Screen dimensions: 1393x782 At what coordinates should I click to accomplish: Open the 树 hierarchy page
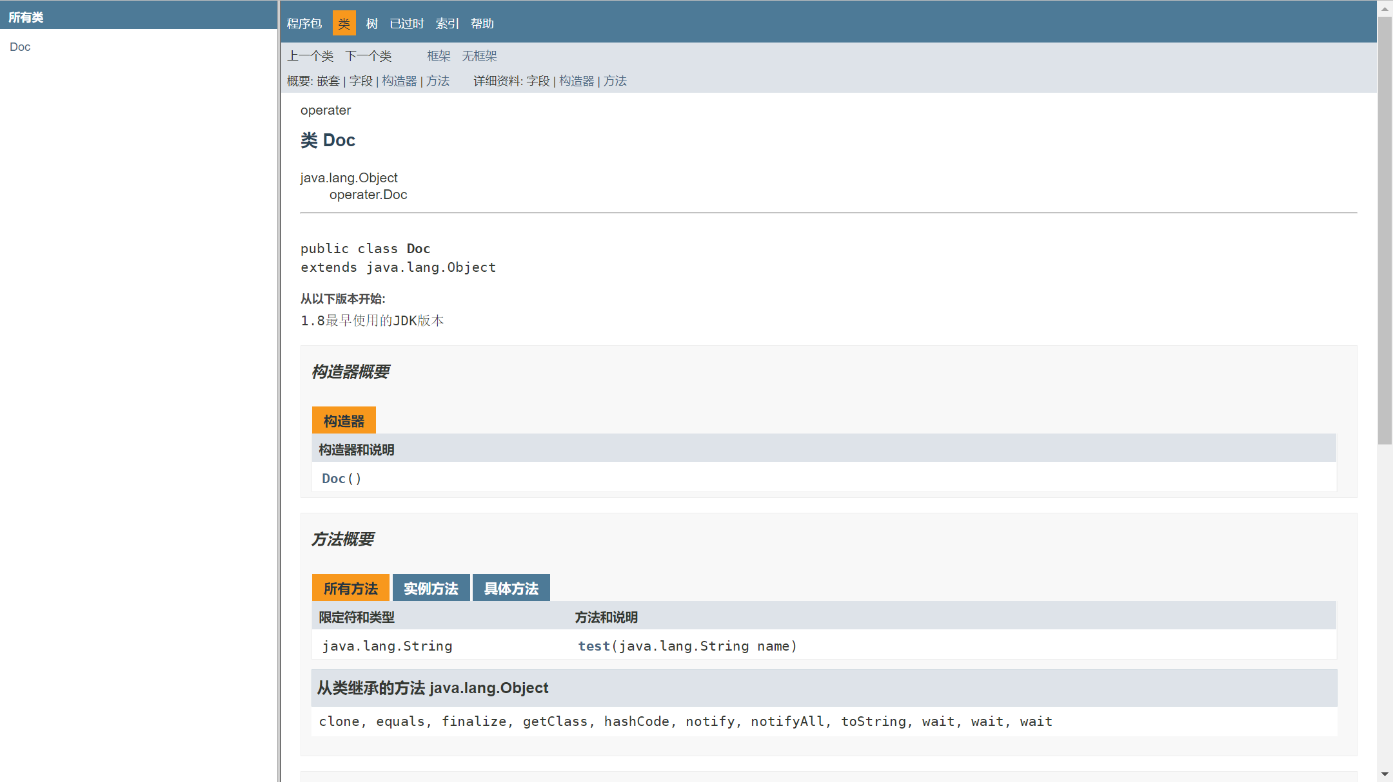(372, 24)
